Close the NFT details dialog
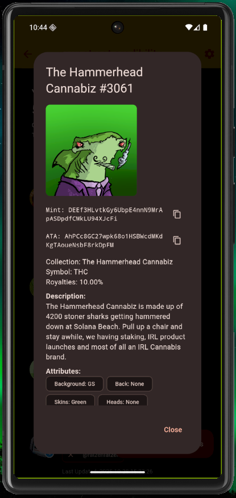The image size is (236, 498). (x=173, y=430)
